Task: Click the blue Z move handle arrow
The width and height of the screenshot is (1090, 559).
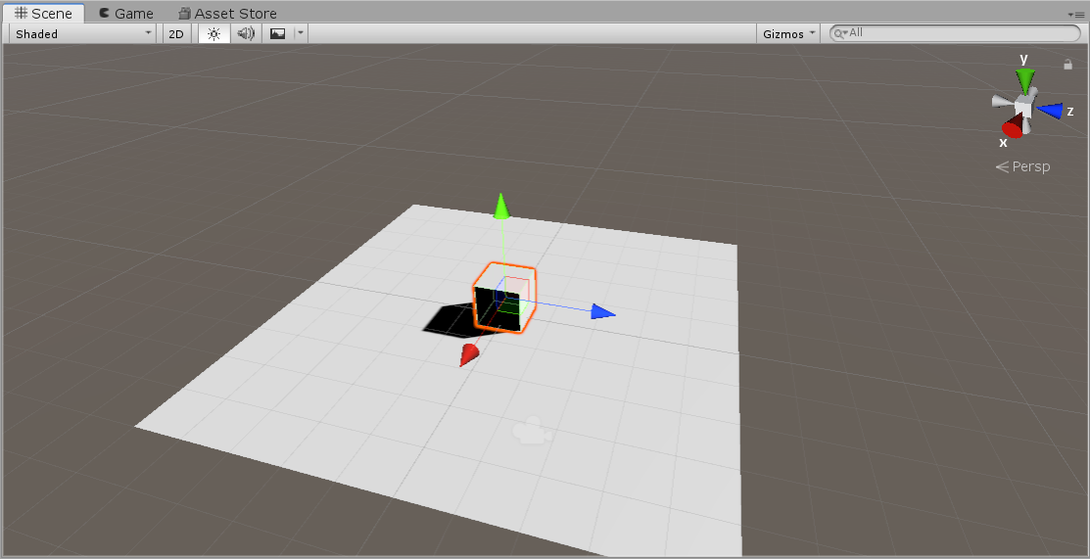Action: coord(602,312)
